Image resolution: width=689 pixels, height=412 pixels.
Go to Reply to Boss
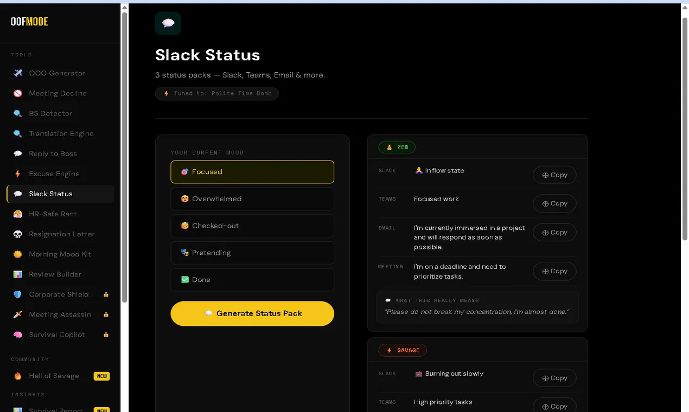click(x=60, y=153)
